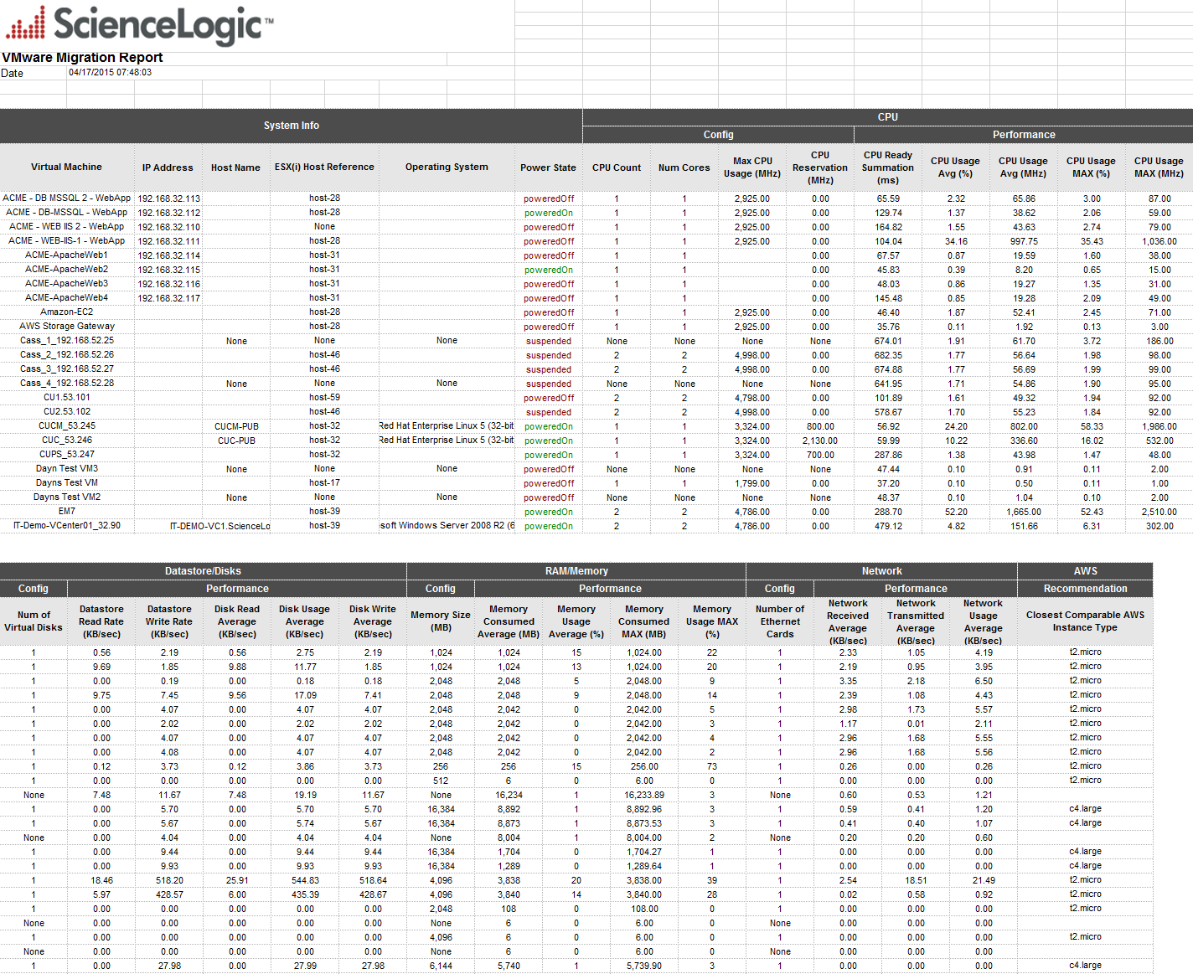1193x974 pixels.
Task: Select the 2,130.00 CPU reservation value
Action: 820,441
